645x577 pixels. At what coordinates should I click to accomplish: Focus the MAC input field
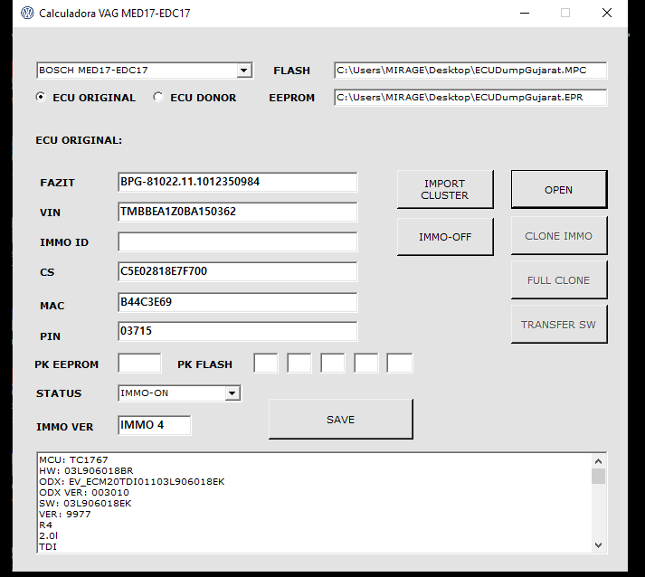tap(237, 302)
